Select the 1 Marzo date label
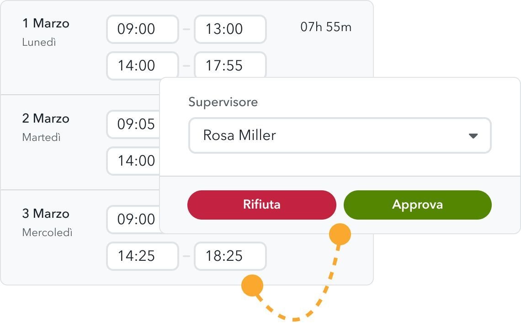Image resolution: width=521 pixels, height=323 pixels. [46, 23]
